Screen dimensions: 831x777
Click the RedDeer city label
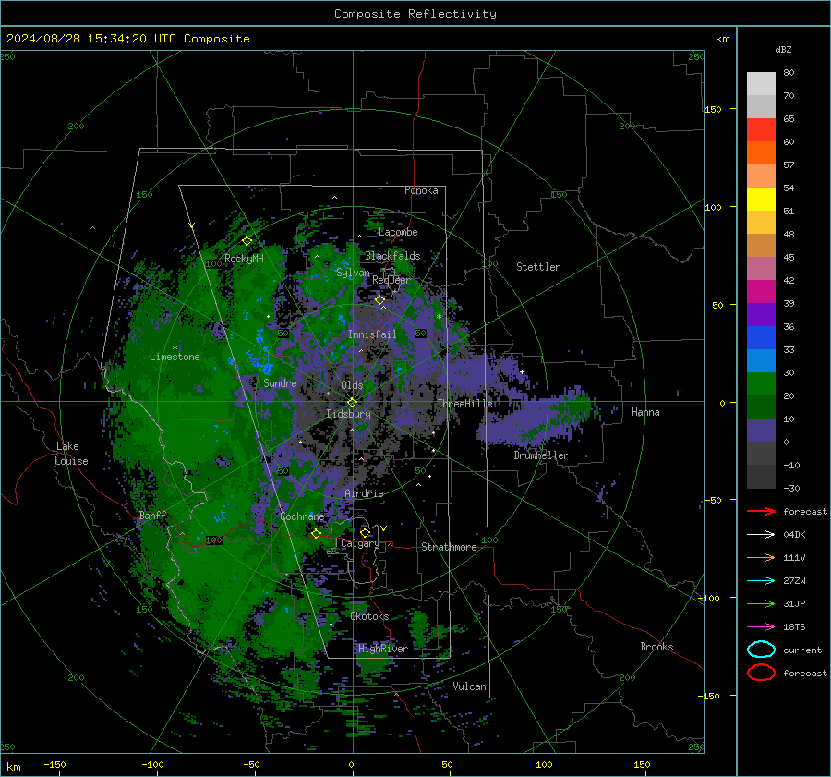(x=391, y=280)
